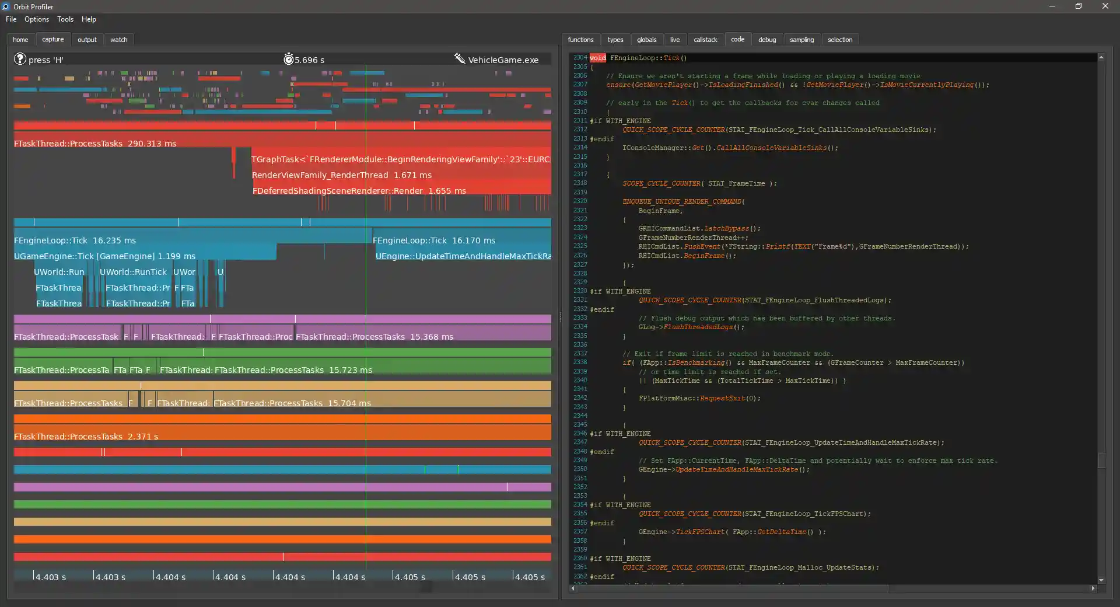Image resolution: width=1120 pixels, height=607 pixels.
Task: Click the 4.405 s timeline tick mark
Action: tap(411, 577)
